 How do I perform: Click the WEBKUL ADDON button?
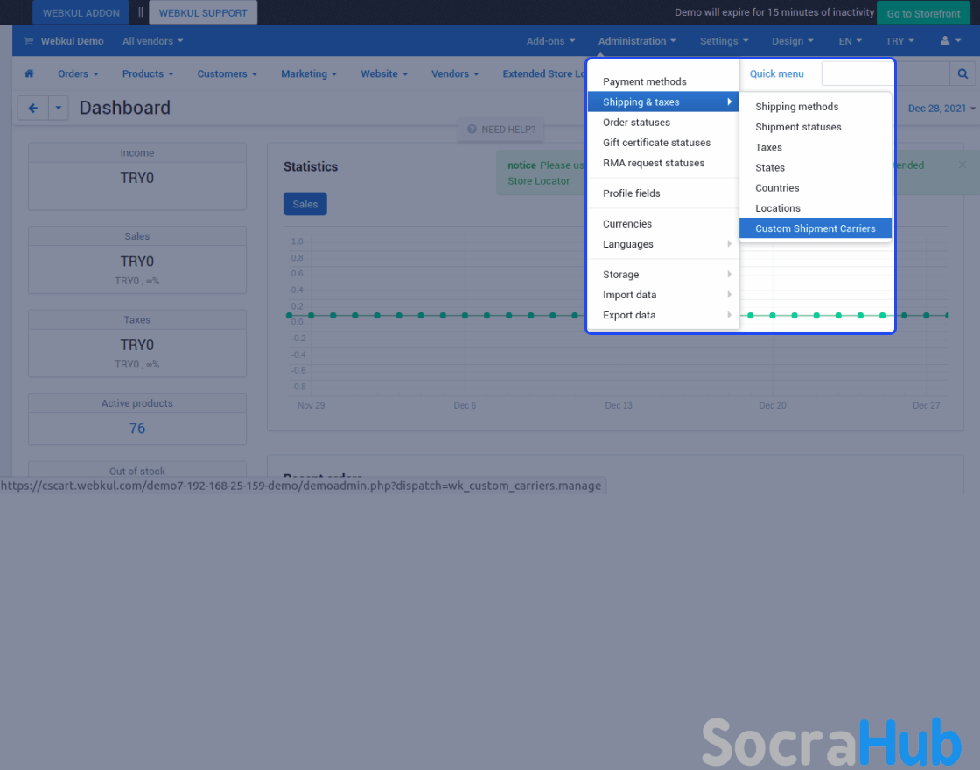(81, 12)
